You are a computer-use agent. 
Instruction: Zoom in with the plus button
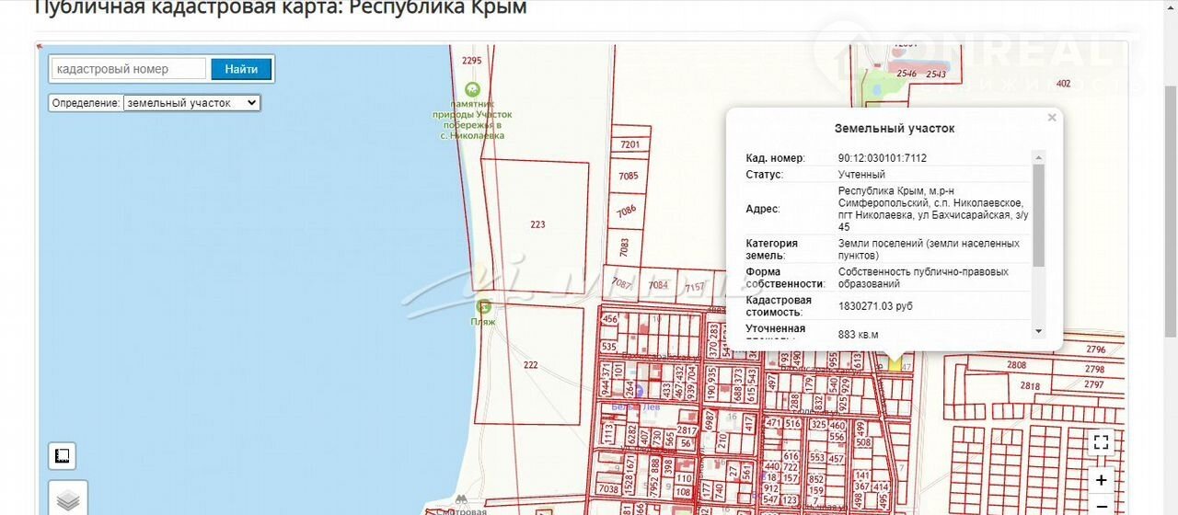click(1101, 480)
